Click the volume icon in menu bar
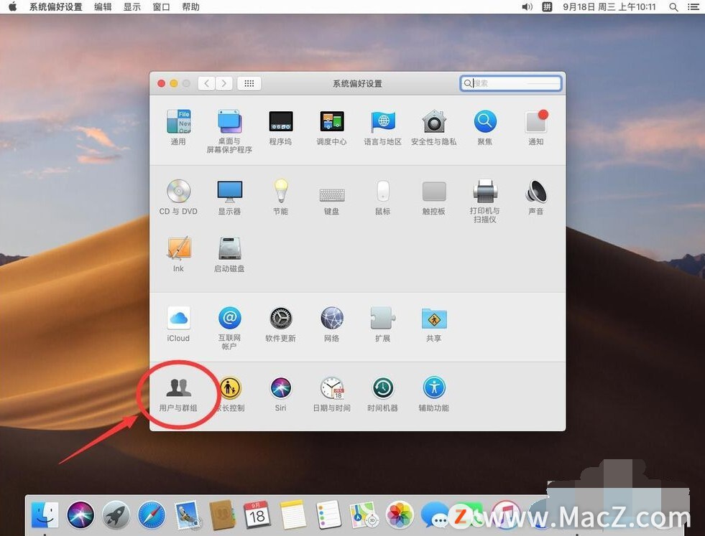 pyautogui.click(x=527, y=6)
